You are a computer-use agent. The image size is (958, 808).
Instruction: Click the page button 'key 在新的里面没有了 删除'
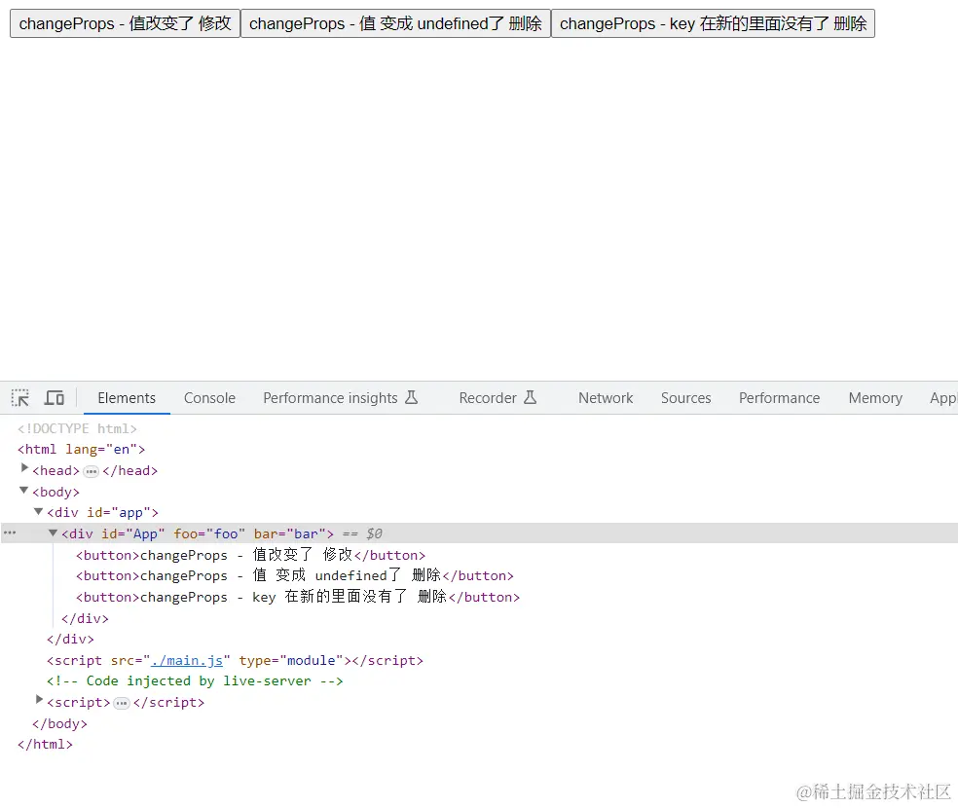[713, 23]
